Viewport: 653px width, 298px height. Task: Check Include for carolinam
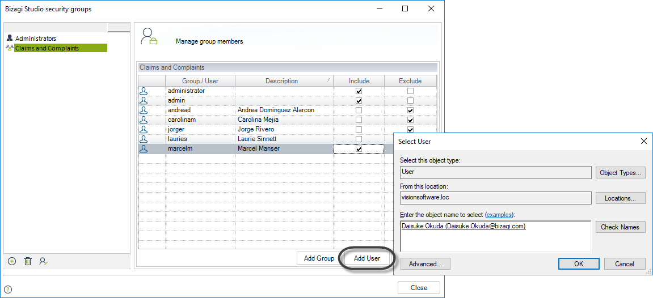(x=359, y=120)
